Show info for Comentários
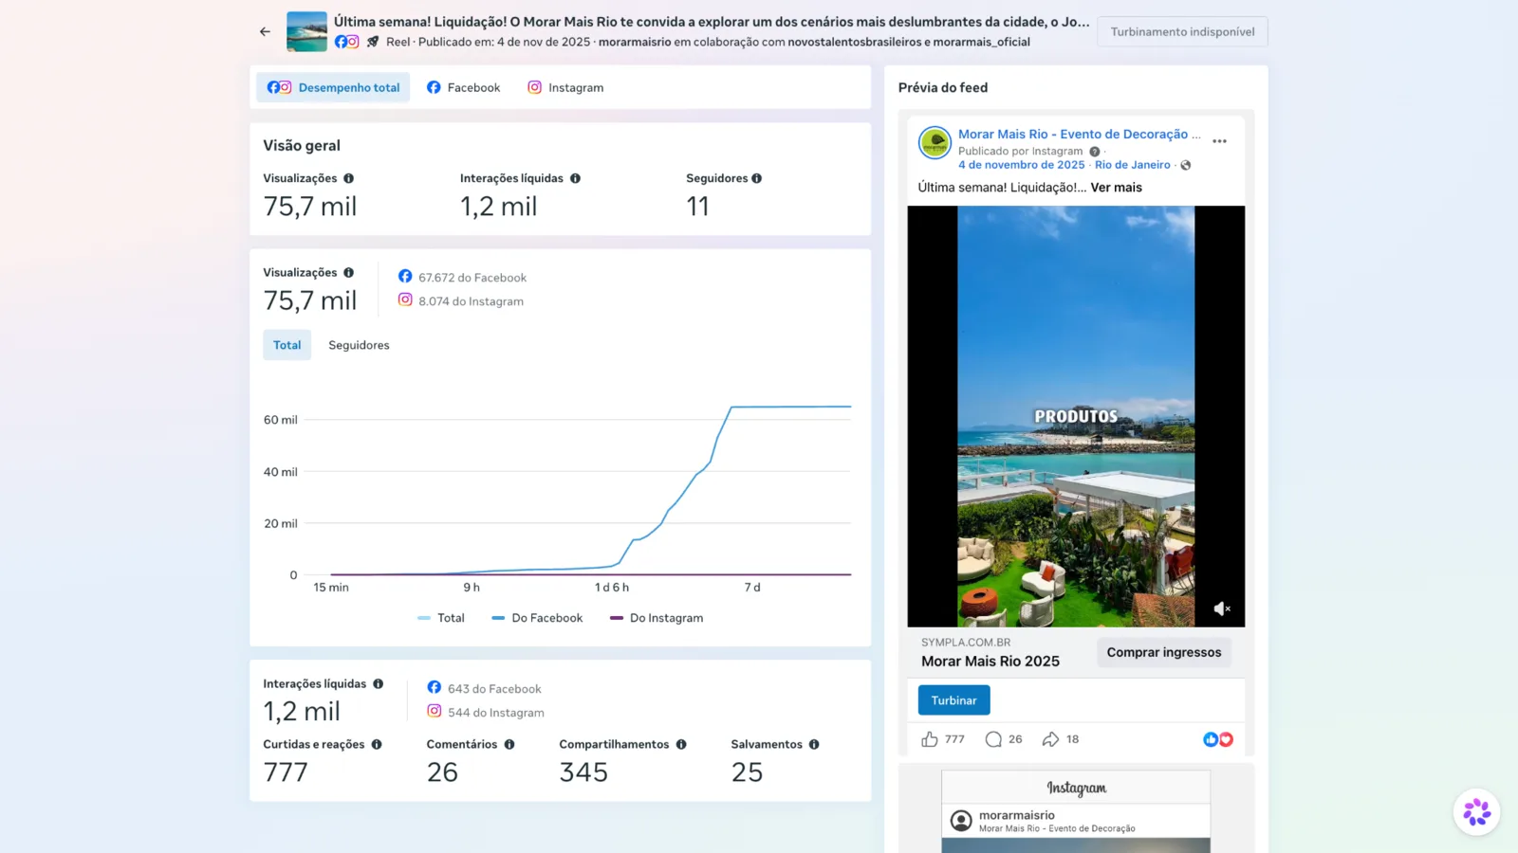Screen dimensions: 1518x853 tap(509, 744)
